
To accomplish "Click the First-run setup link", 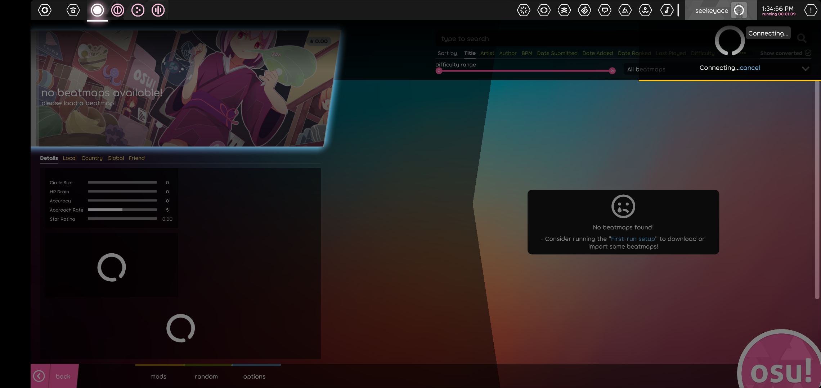I will pos(633,239).
